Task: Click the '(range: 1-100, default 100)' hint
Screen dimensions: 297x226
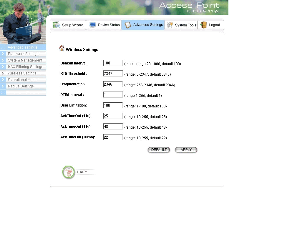Action: (145, 106)
